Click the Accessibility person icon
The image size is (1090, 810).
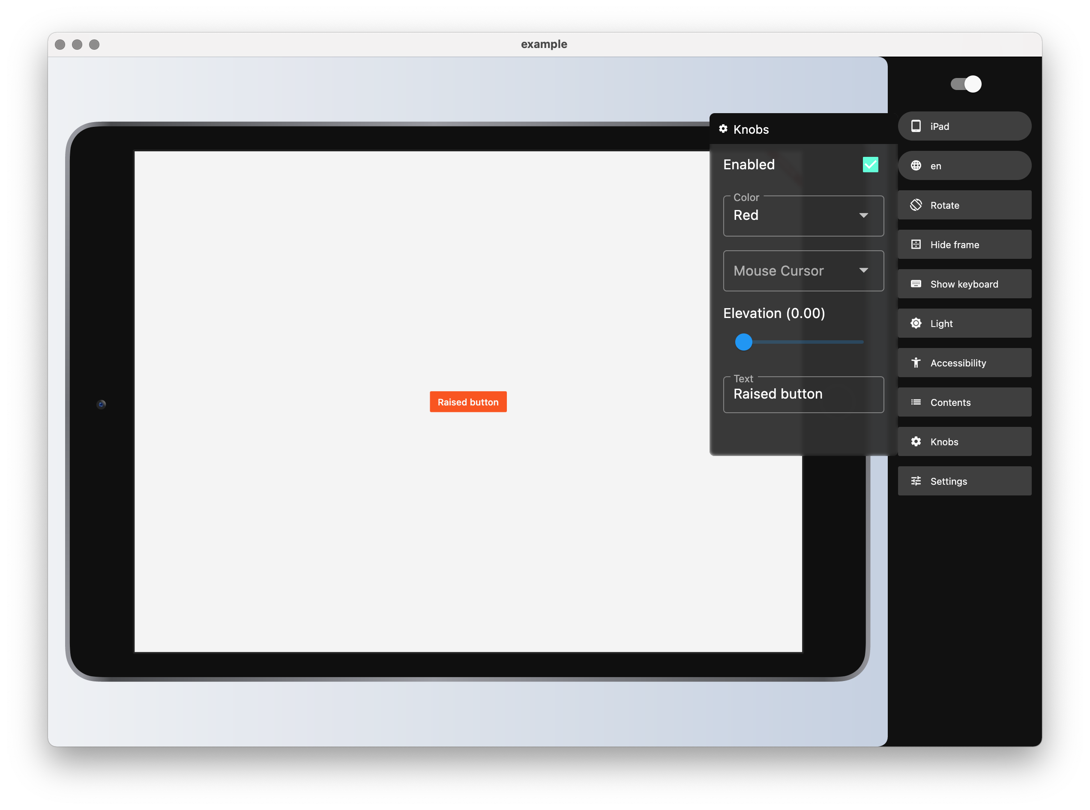coord(916,363)
